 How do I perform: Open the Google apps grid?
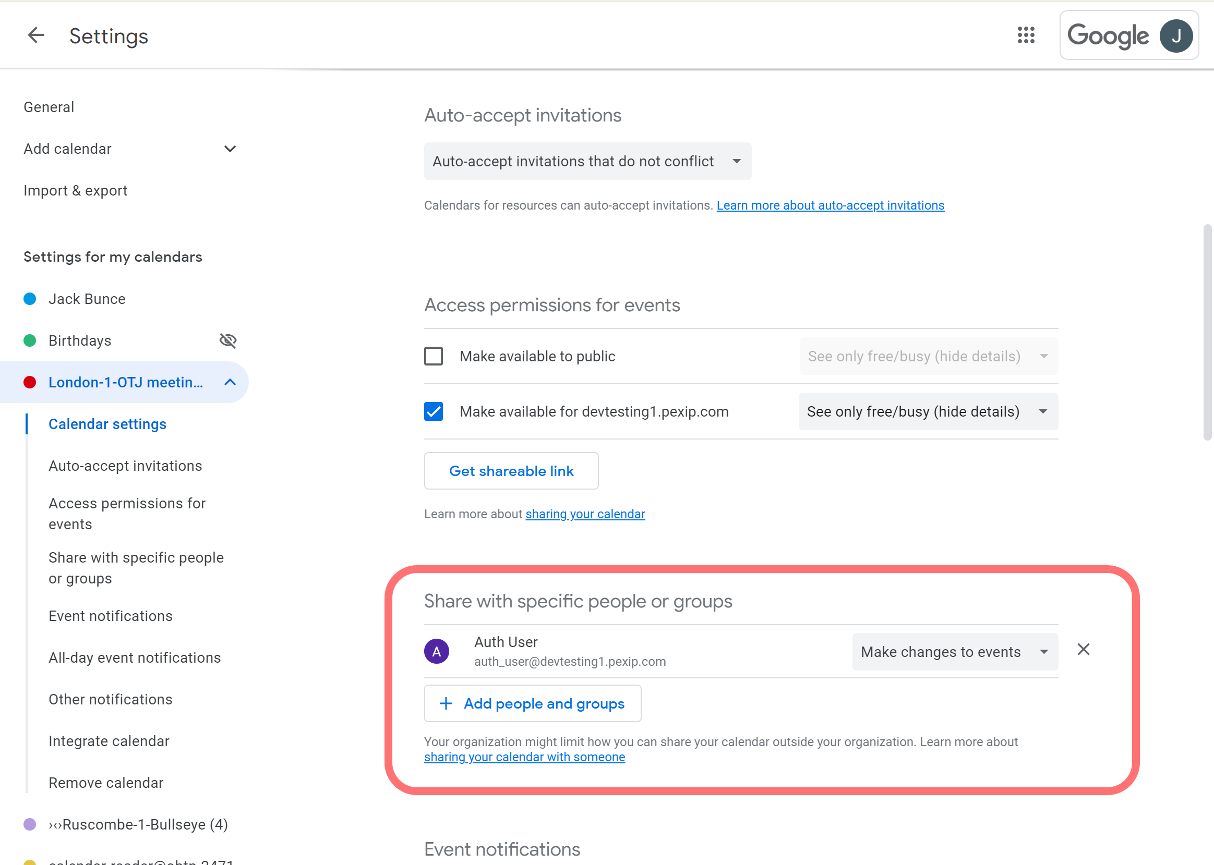(x=1025, y=35)
